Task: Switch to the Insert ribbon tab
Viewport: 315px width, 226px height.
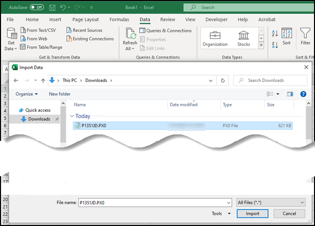Action: click(55, 20)
